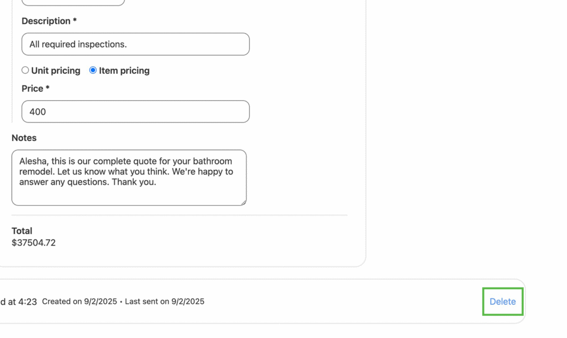Focus the Description field with inspections text

pyautogui.click(x=135, y=44)
